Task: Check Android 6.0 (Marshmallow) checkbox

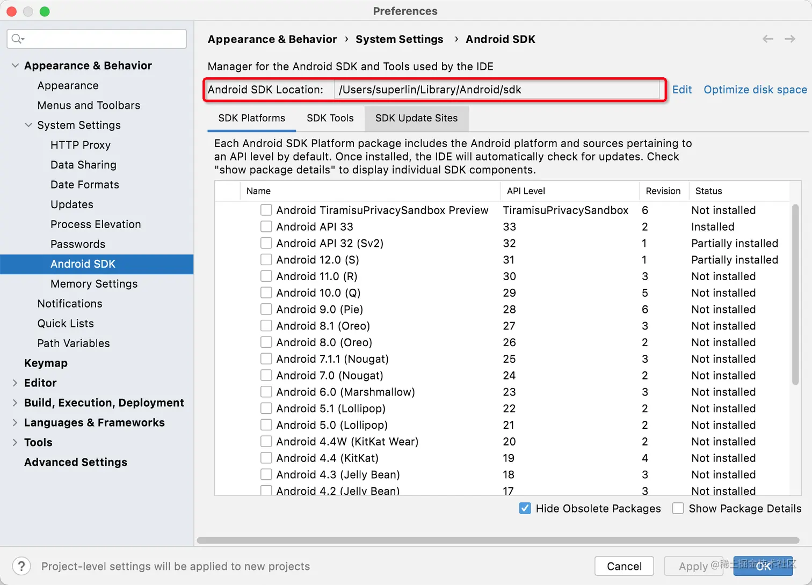Action: pyautogui.click(x=266, y=392)
